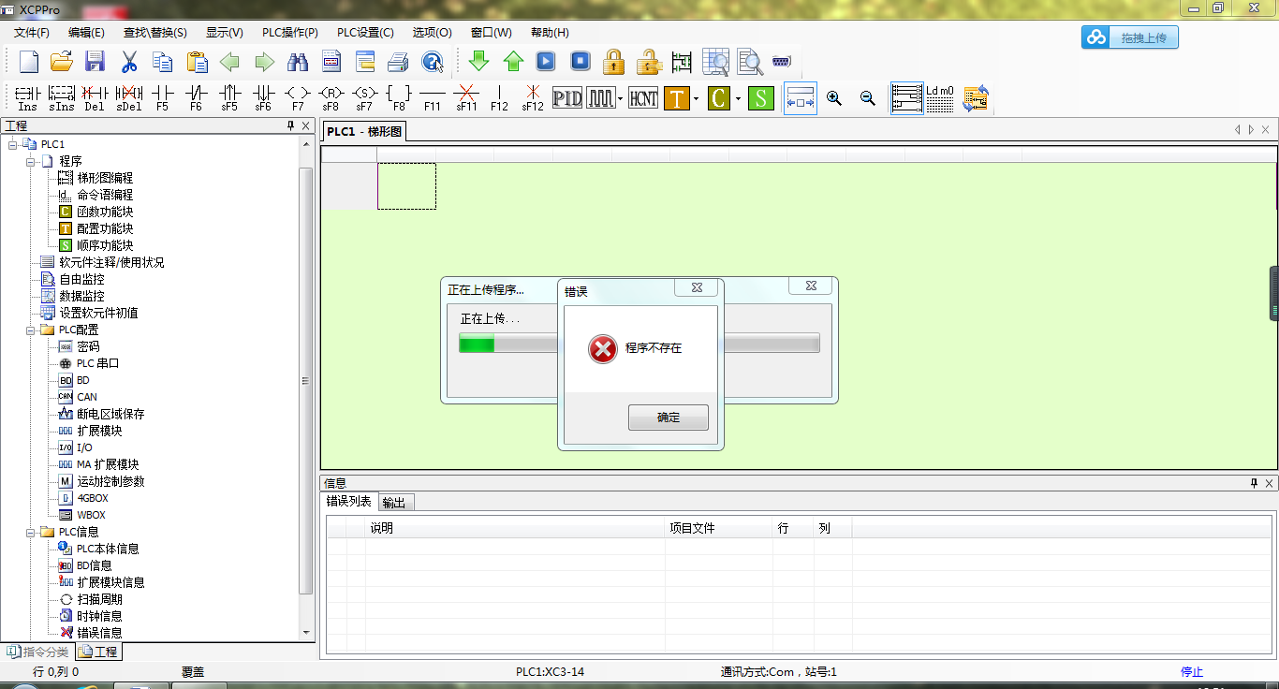Screen dimensions: 1279x689
Task: Click the HCNT high-speed counter icon
Action: pos(642,97)
